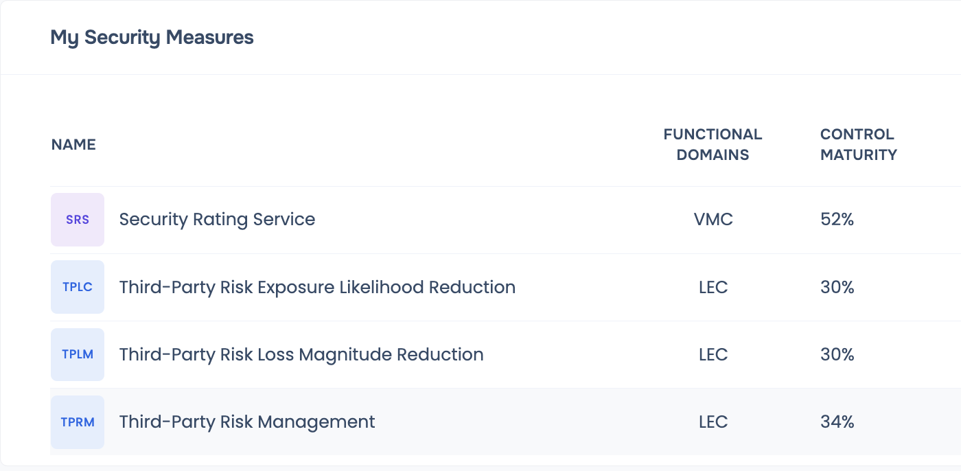Select Third-Party Risk Loss Magnitude Reduction
Viewport: 961px width, 471px height.
[x=301, y=354]
